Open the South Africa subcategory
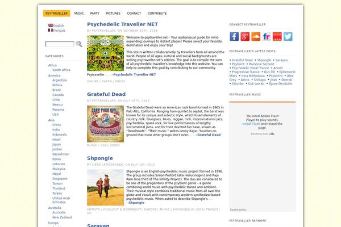The height and width of the screenshot is (227, 341). (x=61, y=70)
